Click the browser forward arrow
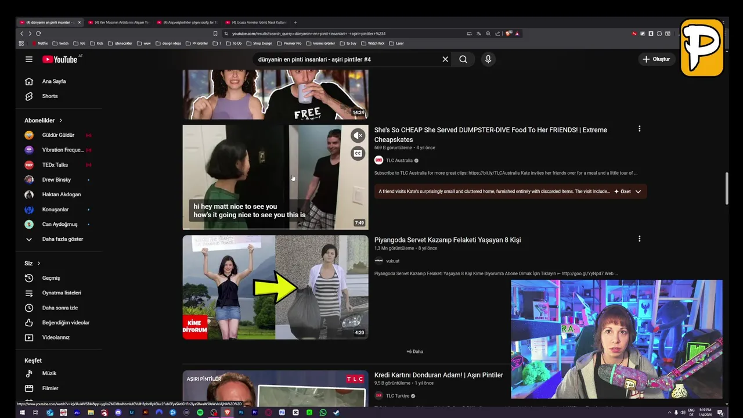This screenshot has width=743, height=418. click(x=30, y=34)
